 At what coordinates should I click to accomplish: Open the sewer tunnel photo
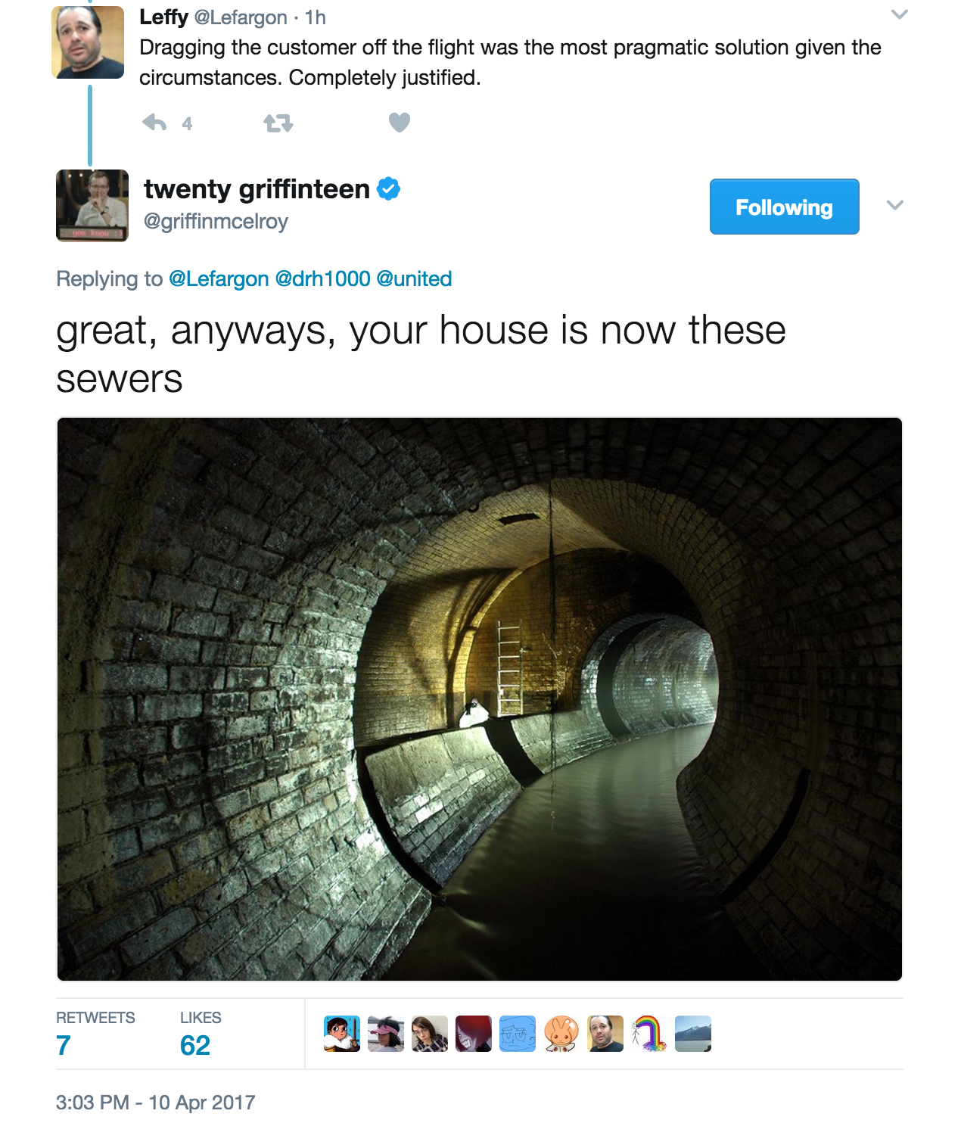click(480, 699)
